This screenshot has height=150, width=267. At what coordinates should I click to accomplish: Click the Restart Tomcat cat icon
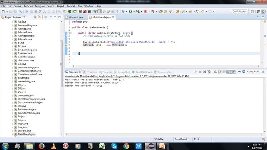pyautogui.click(x=89, y=11)
